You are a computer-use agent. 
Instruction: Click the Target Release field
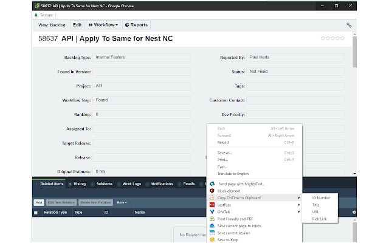tap(142, 143)
